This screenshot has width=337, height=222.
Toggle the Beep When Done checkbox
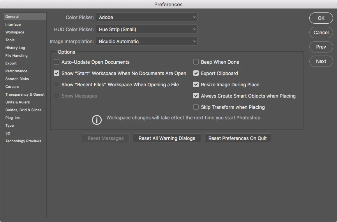[x=196, y=62]
